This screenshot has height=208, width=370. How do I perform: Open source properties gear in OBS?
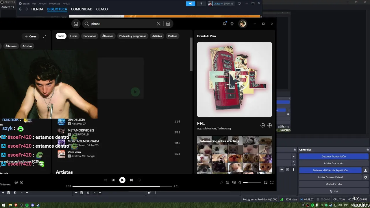pos(88,193)
